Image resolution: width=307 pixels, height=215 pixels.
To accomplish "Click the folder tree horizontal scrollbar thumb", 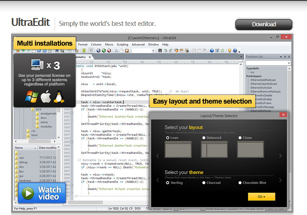I will tap(39, 141).
